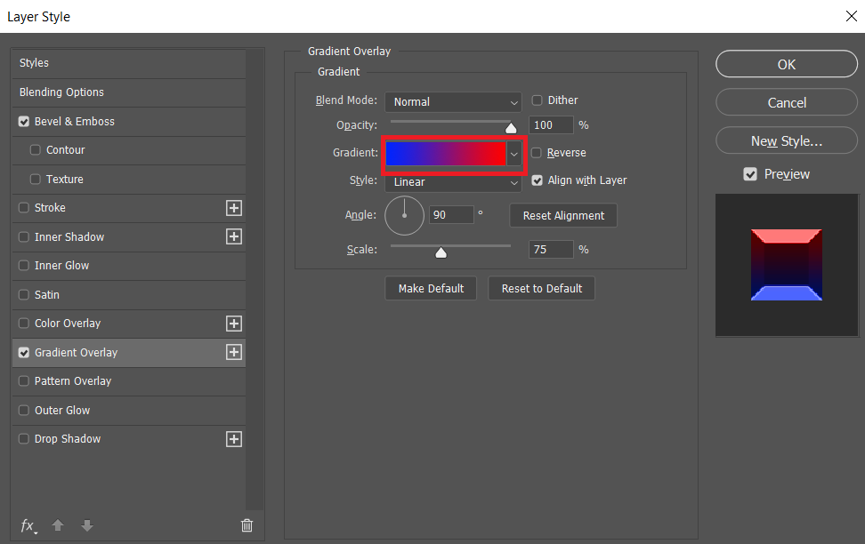The image size is (865, 544).
Task: Click the Cancel button
Action: [787, 102]
